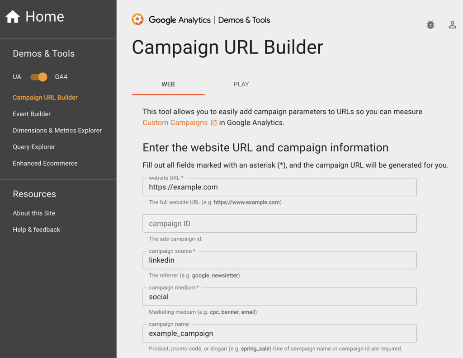Click the Help & feedback link

pos(36,230)
